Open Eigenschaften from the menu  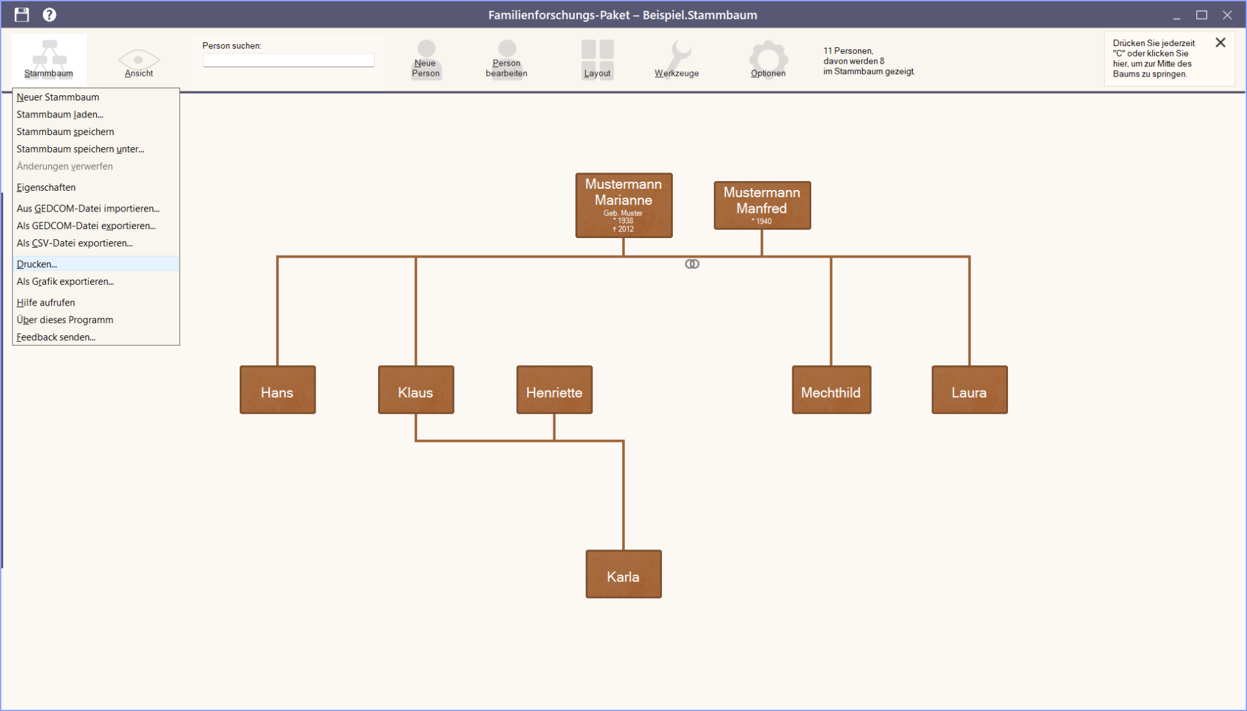pyautogui.click(x=95, y=187)
